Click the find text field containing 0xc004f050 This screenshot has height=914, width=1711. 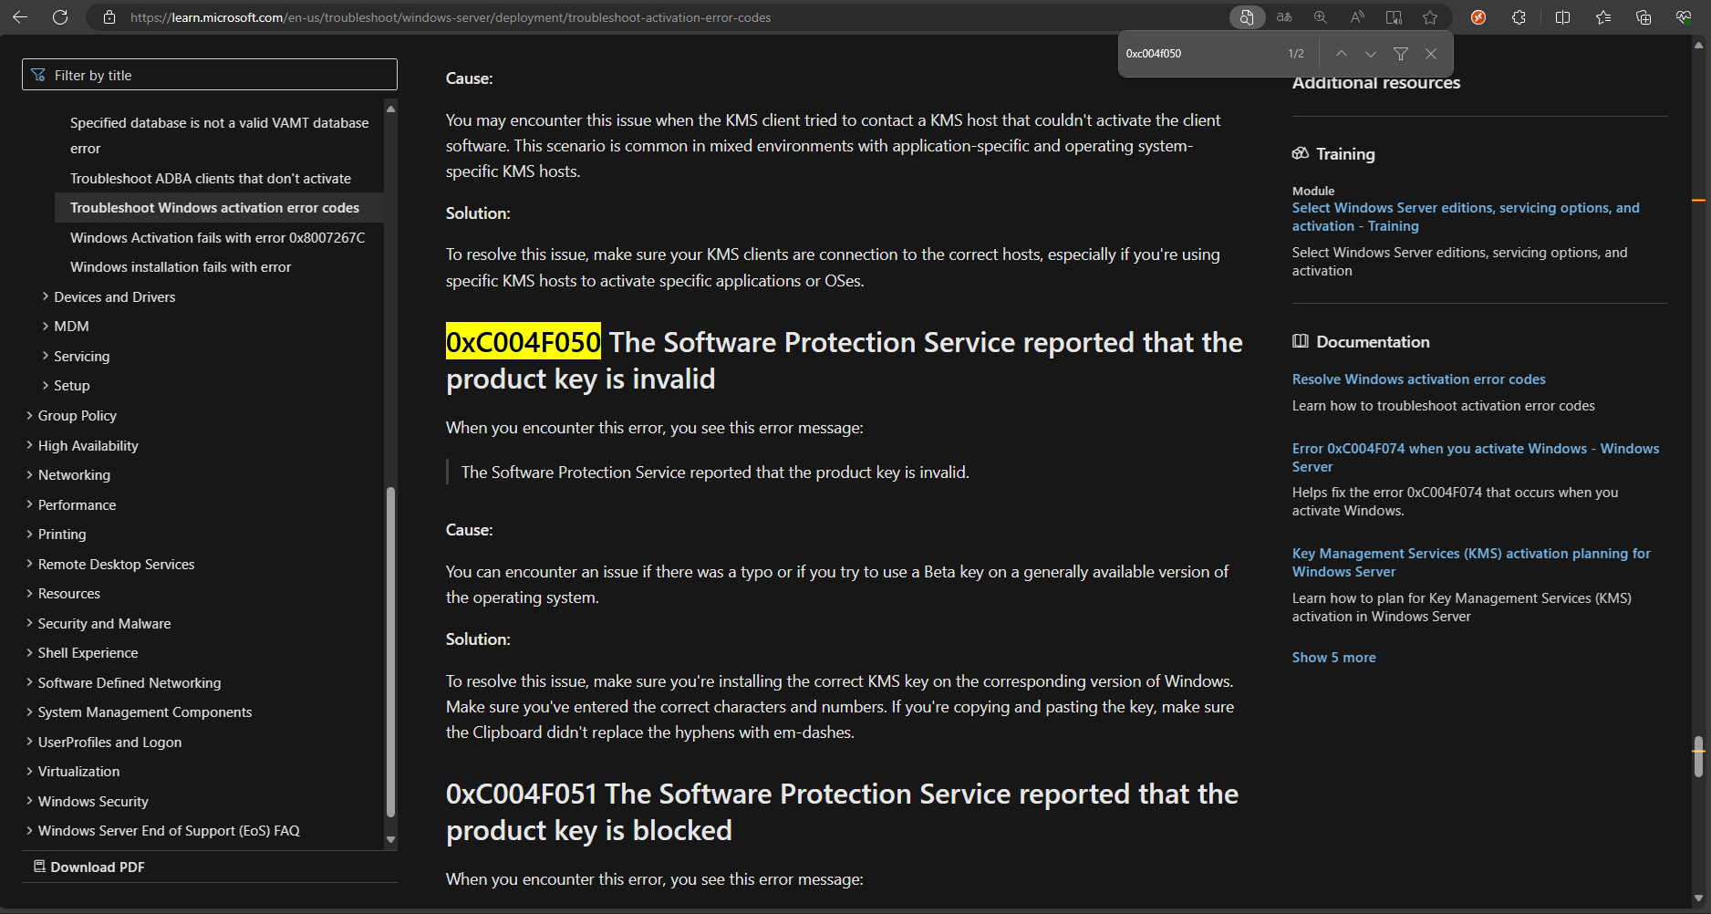(1199, 54)
